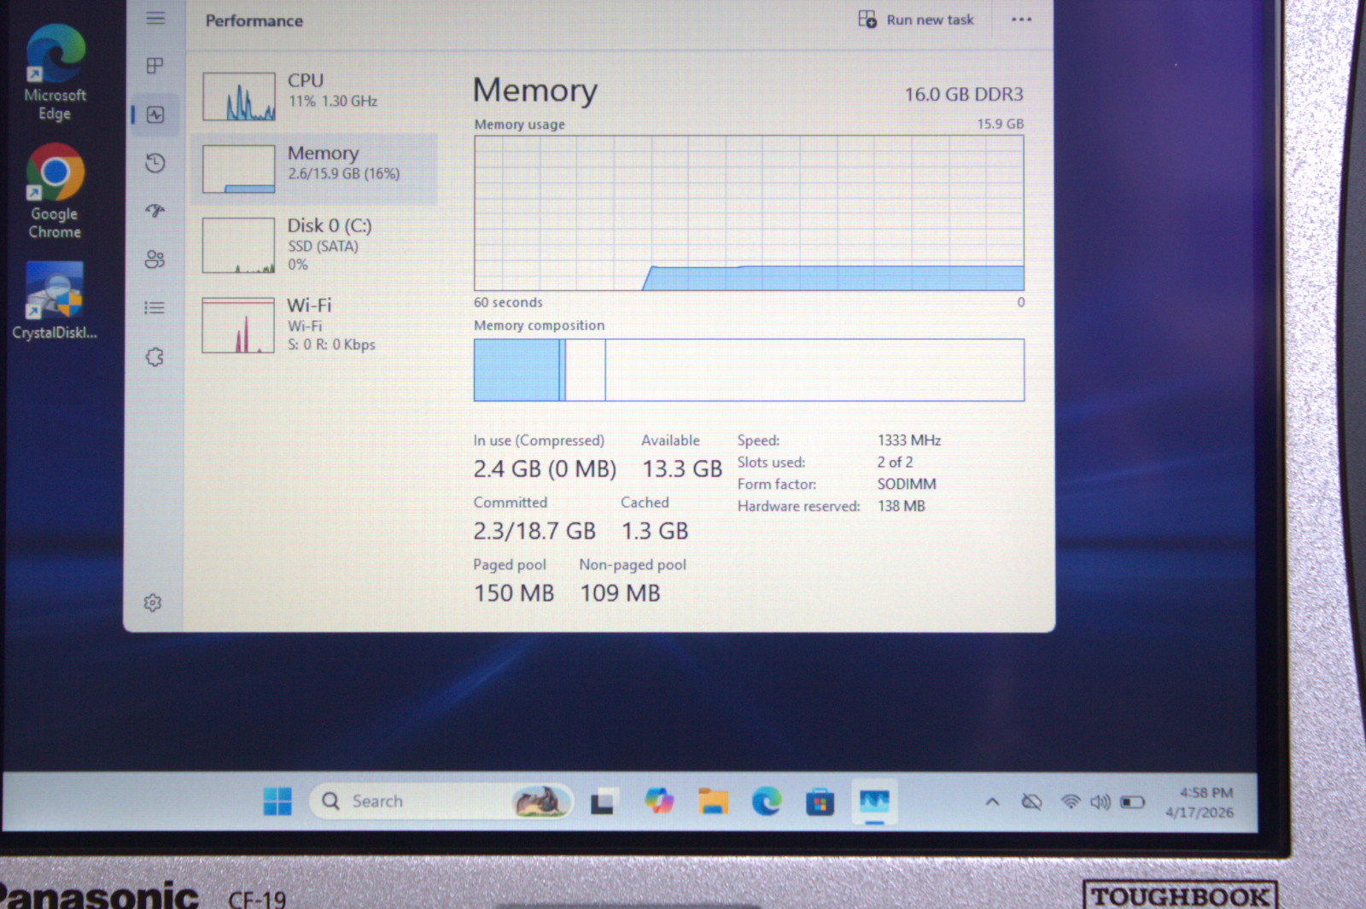1366x909 pixels.
Task: Open the three-dot more options menu
Action: [1021, 20]
